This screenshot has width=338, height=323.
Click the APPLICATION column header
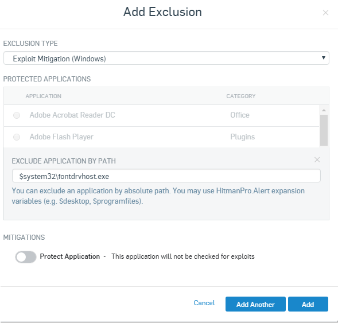coord(44,96)
